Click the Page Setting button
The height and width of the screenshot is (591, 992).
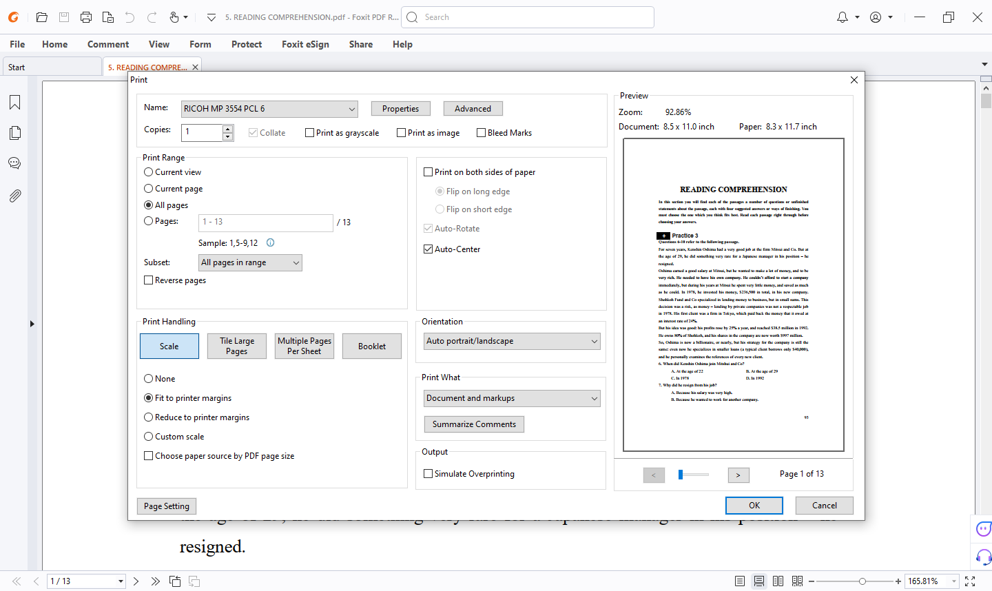[x=167, y=506]
